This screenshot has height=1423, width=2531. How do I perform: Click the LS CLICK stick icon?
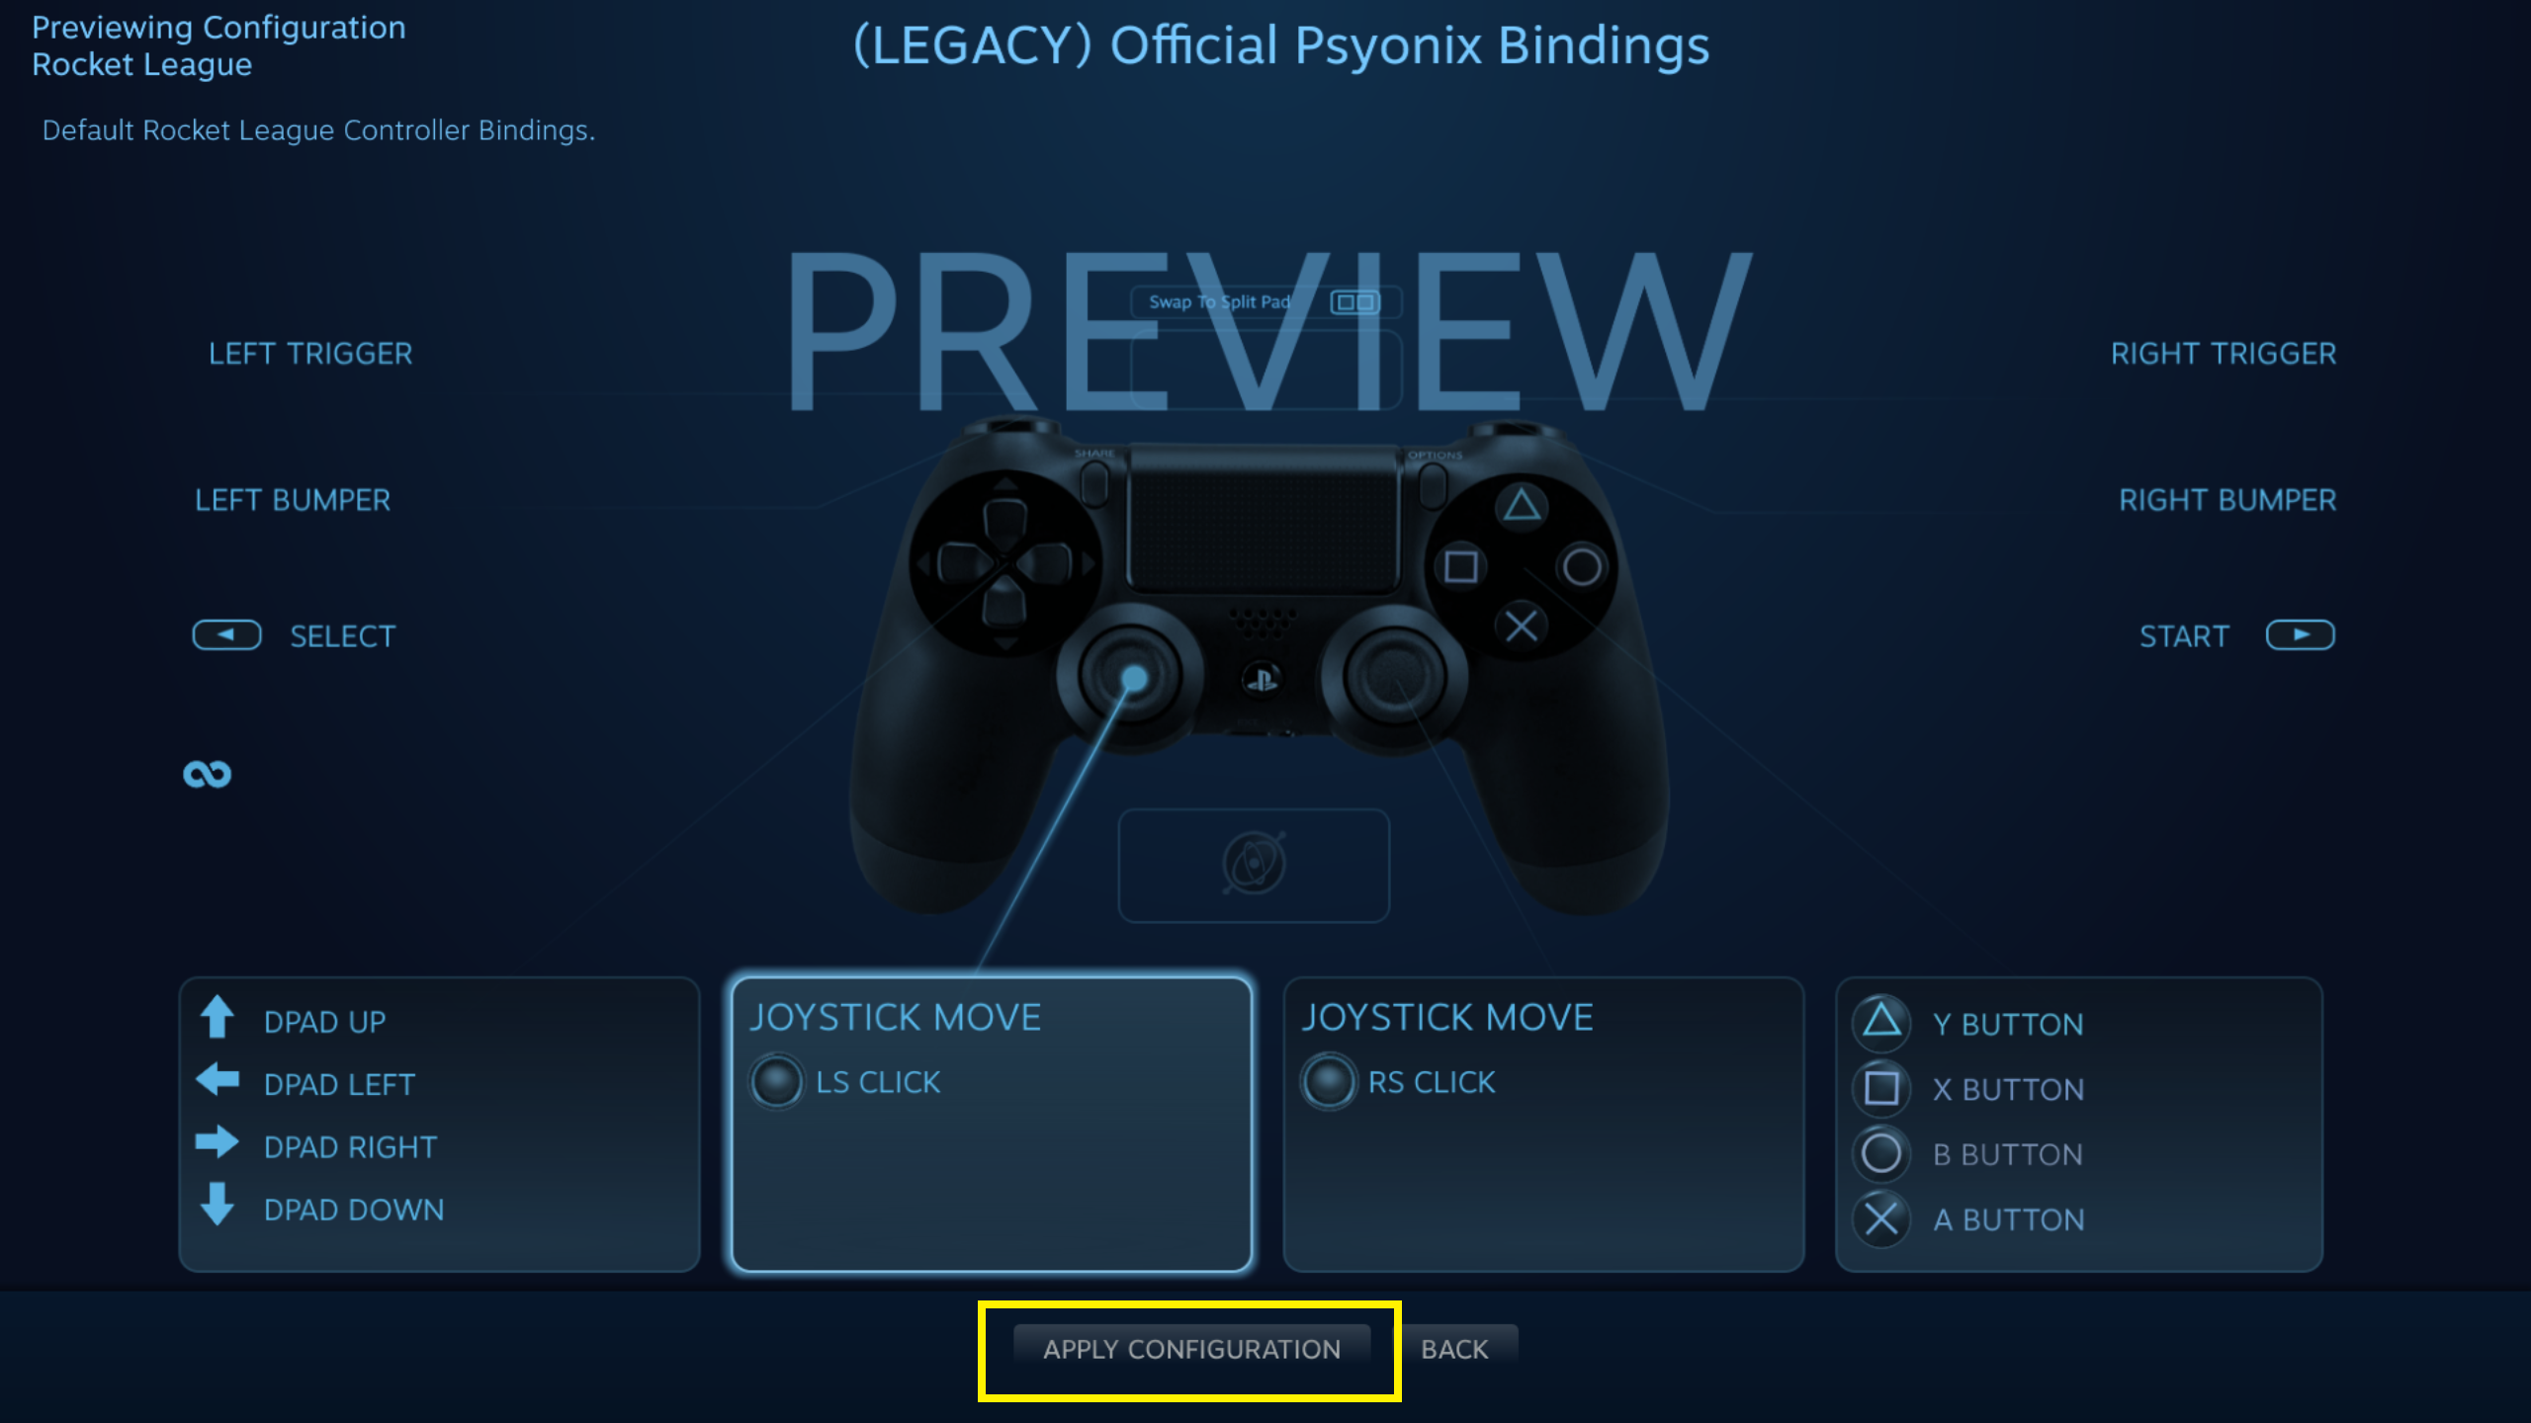click(x=776, y=1082)
